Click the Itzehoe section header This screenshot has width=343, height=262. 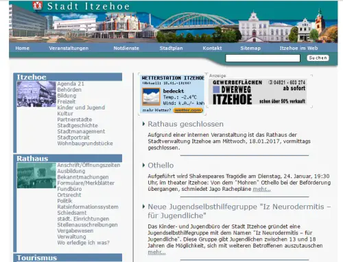(x=68, y=77)
